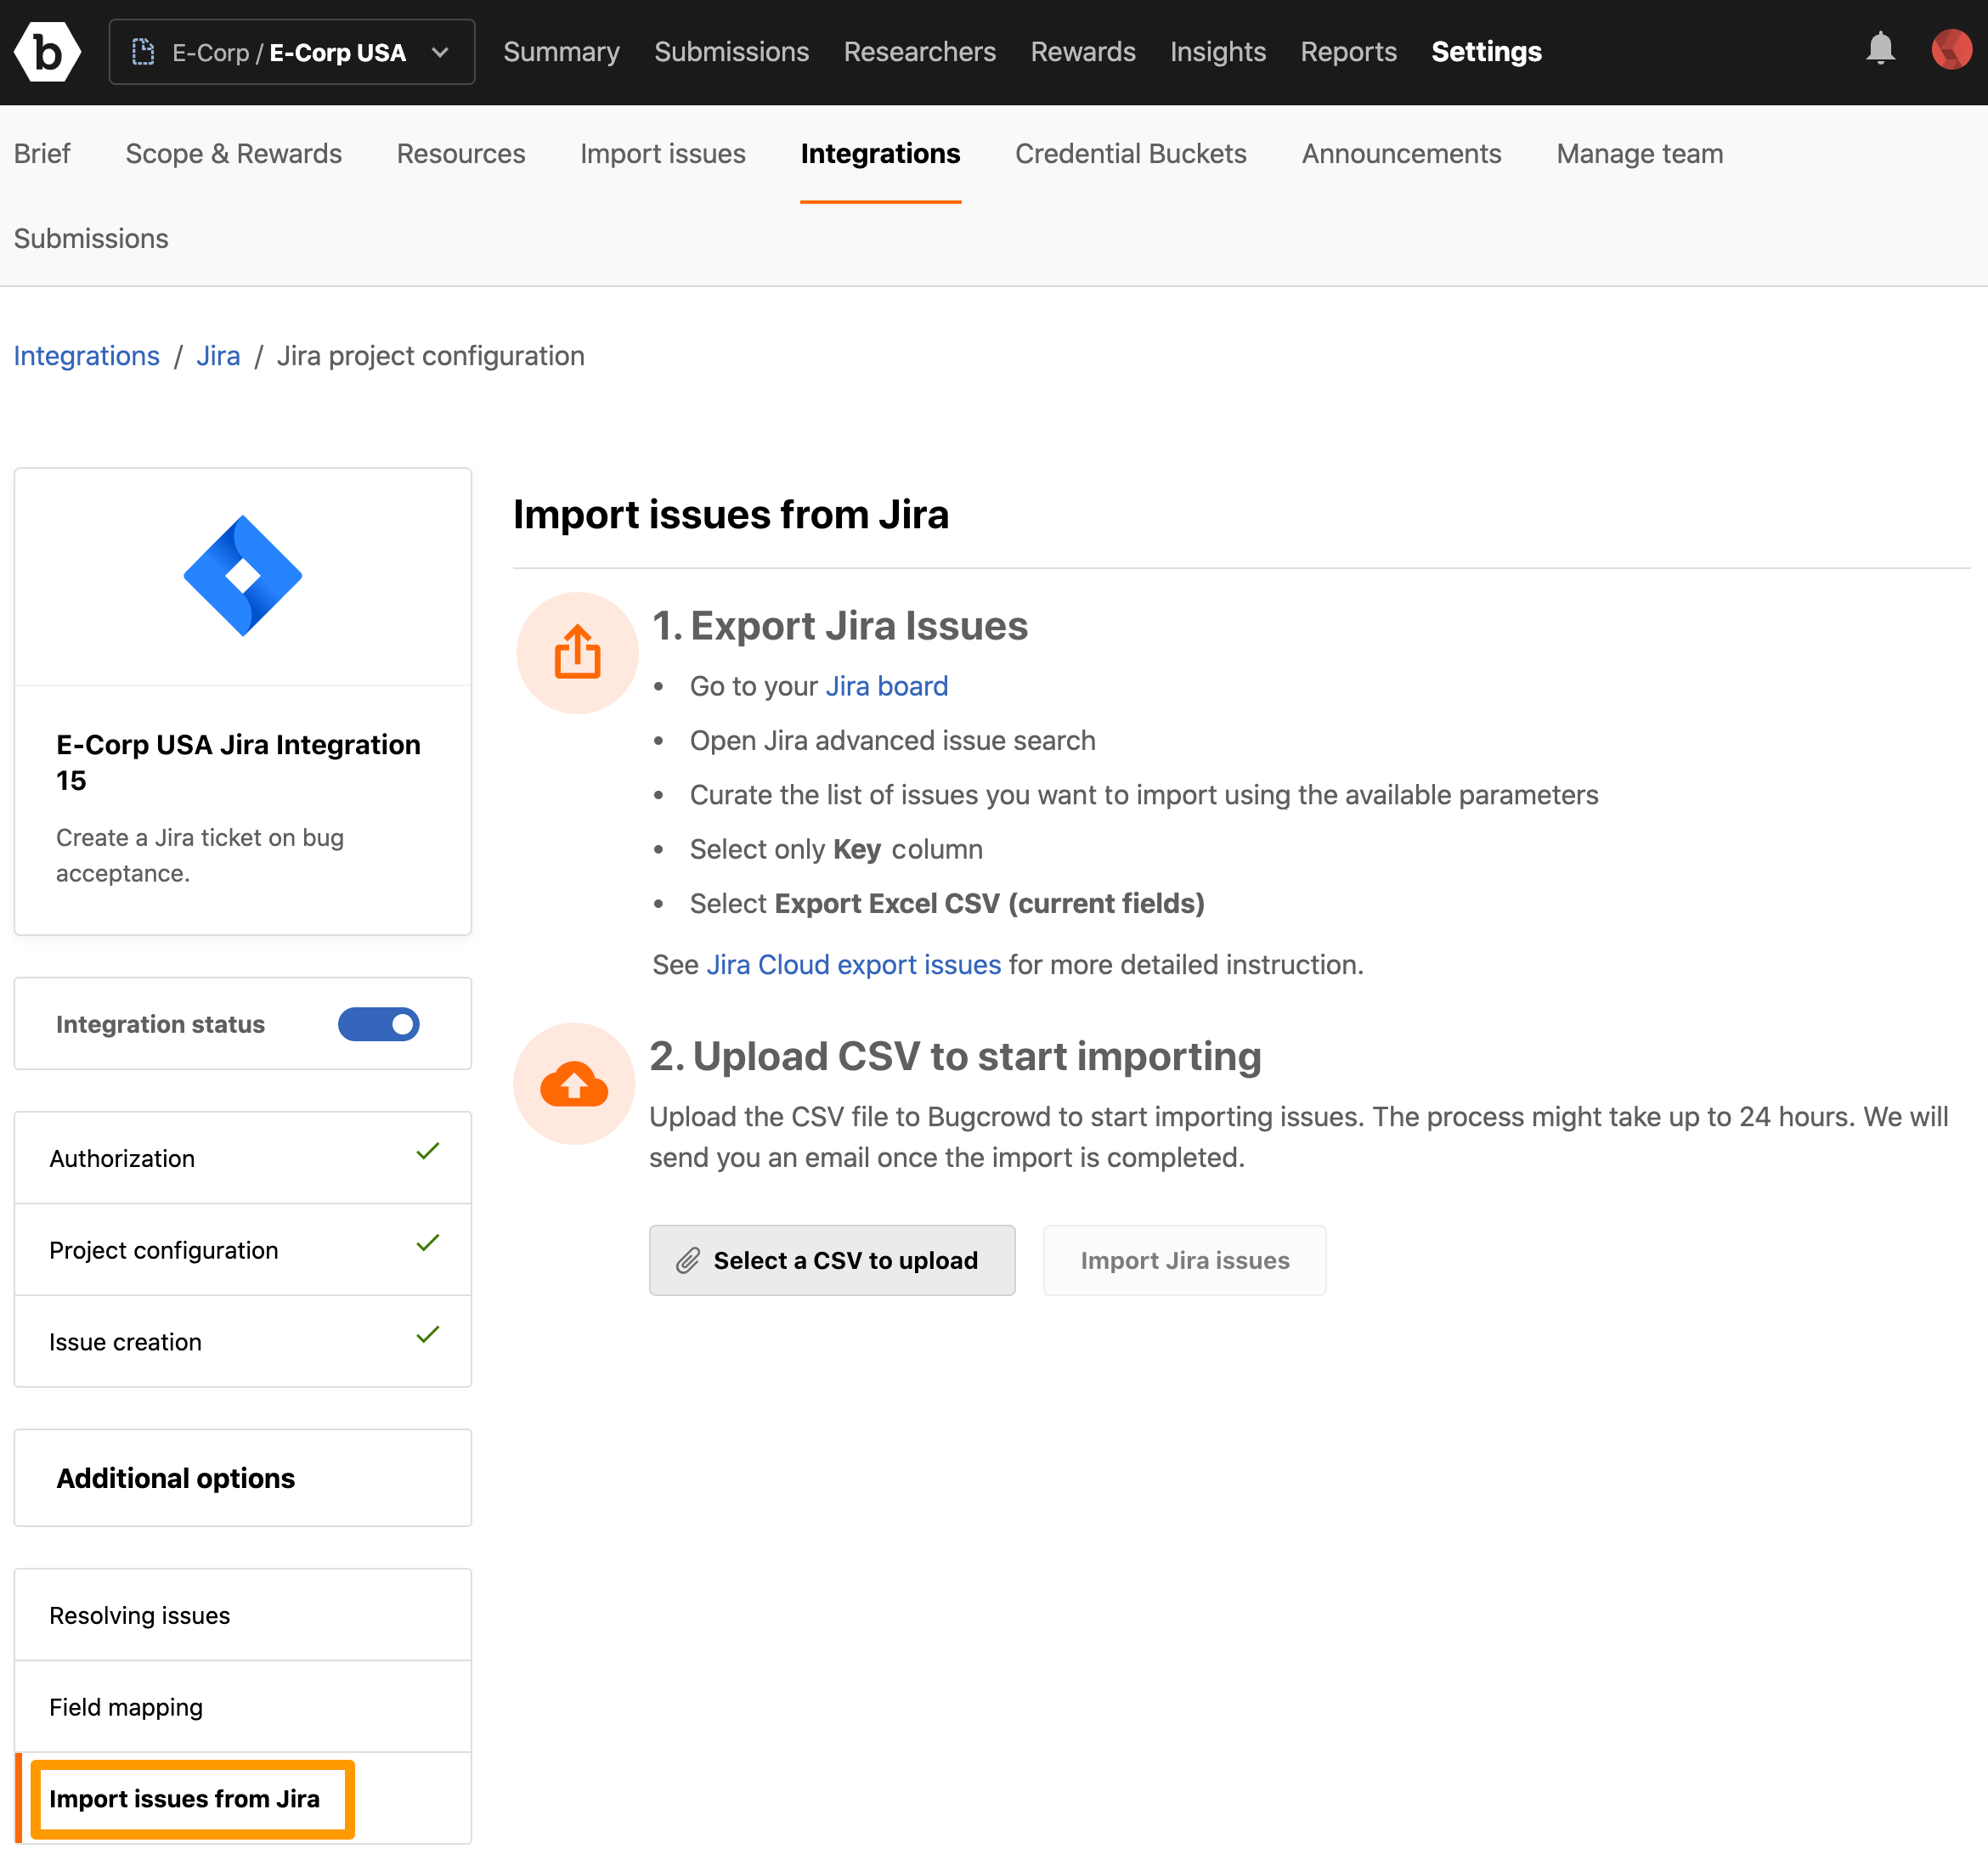Click the Field mapping sidebar option
Viewport: 1988px width, 1860px height.
tap(241, 1705)
